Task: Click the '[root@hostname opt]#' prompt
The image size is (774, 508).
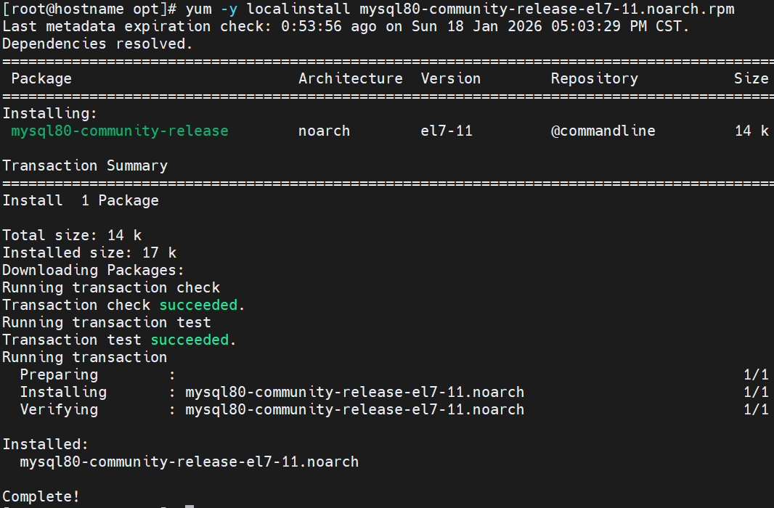Action: (x=89, y=9)
